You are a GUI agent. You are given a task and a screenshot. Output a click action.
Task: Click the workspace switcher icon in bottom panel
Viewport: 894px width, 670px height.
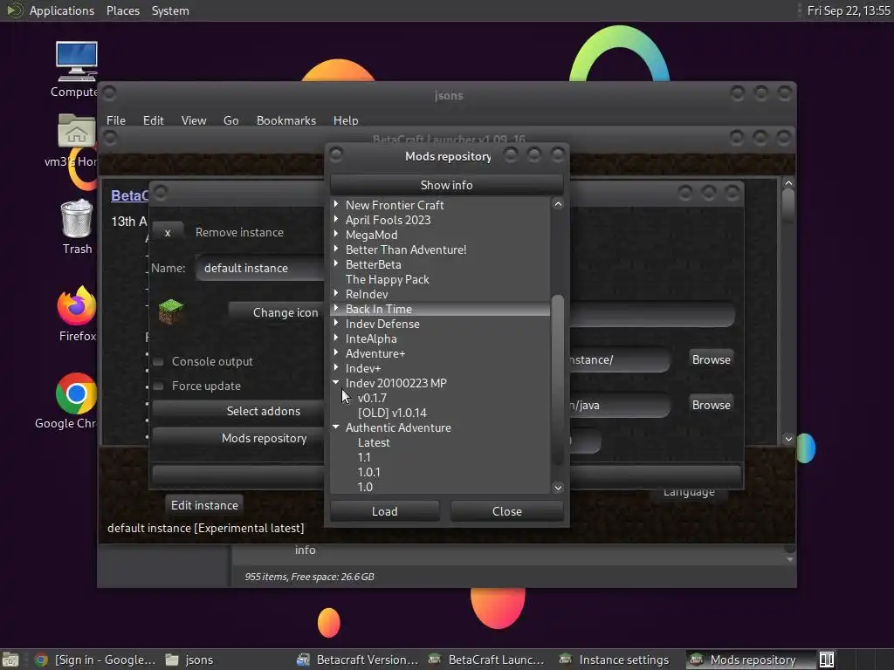coord(827,660)
